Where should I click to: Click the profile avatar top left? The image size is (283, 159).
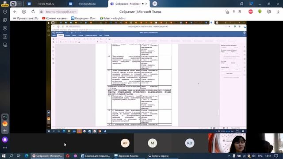click(x=5, y=4)
